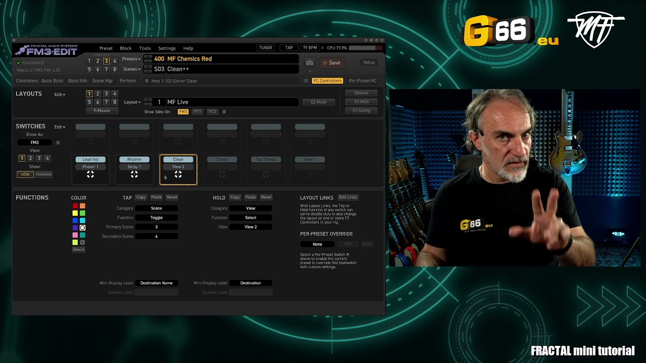The image size is (646, 363).
Task: Click the ring icon on Rhythm switch
Action: click(x=134, y=174)
